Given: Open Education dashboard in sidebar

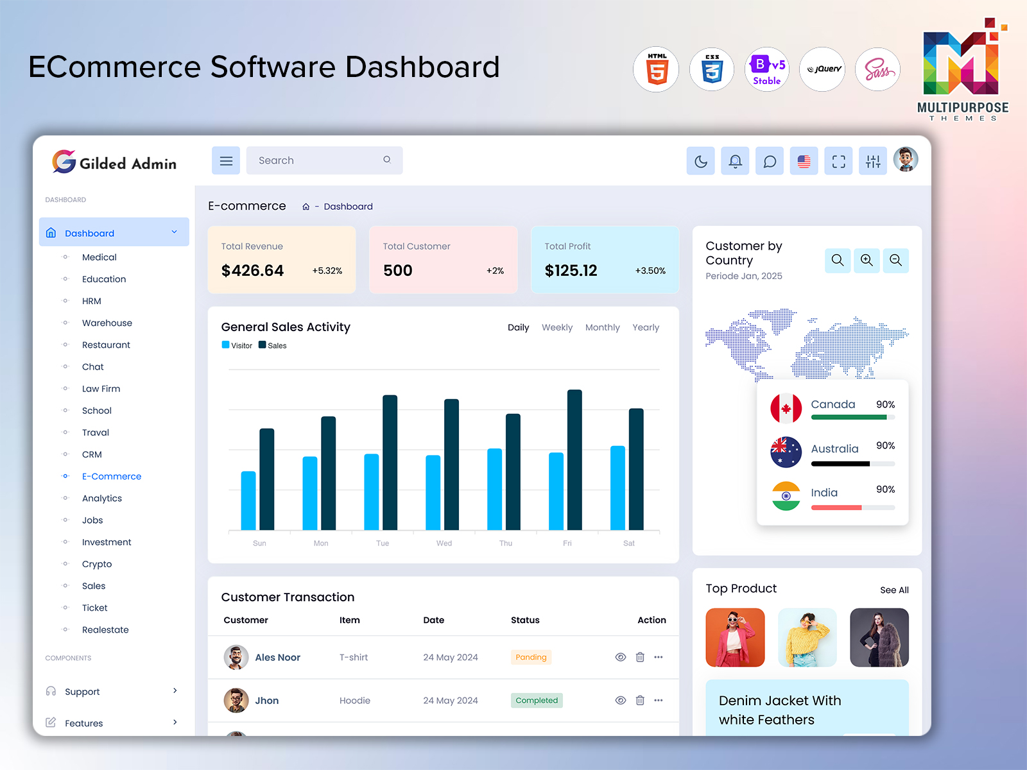Looking at the screenshot, I should (104, 279).
